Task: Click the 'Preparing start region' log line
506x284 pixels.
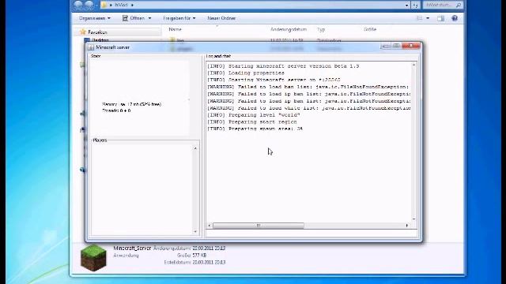Action: pos(252,122)
